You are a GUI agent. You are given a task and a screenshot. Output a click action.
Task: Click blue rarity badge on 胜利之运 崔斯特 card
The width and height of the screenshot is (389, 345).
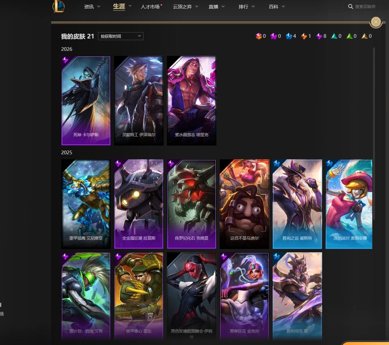(x=277, y=163)
